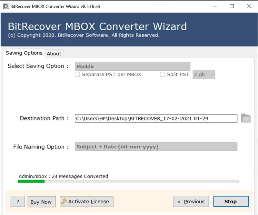258x215 pixels.
Task: Enable Separate PST per MBOX checkbox
Action: 77,75
